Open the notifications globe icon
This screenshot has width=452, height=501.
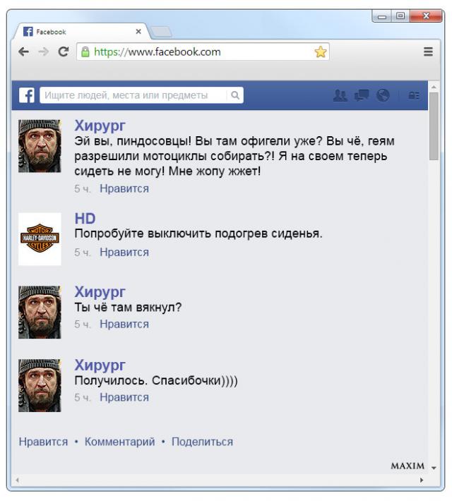point(383,95)
